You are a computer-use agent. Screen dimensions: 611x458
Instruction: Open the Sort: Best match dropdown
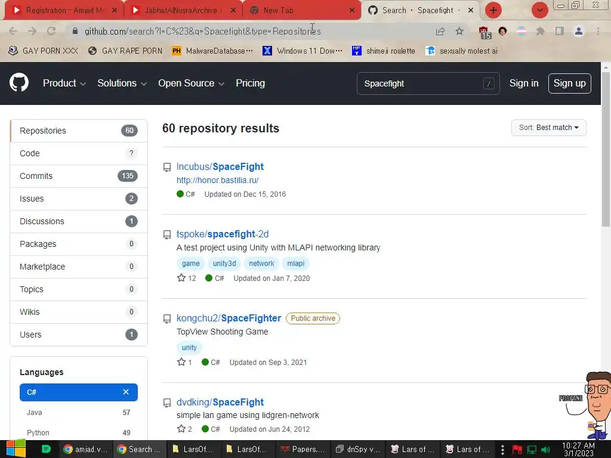point(549,128)
